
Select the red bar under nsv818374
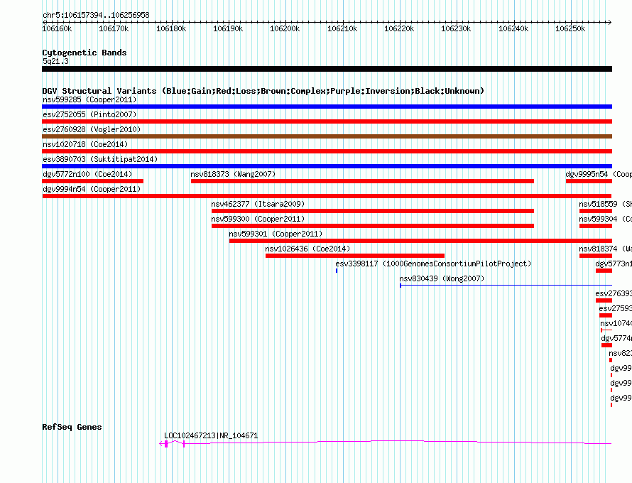(x=596, y=256)
